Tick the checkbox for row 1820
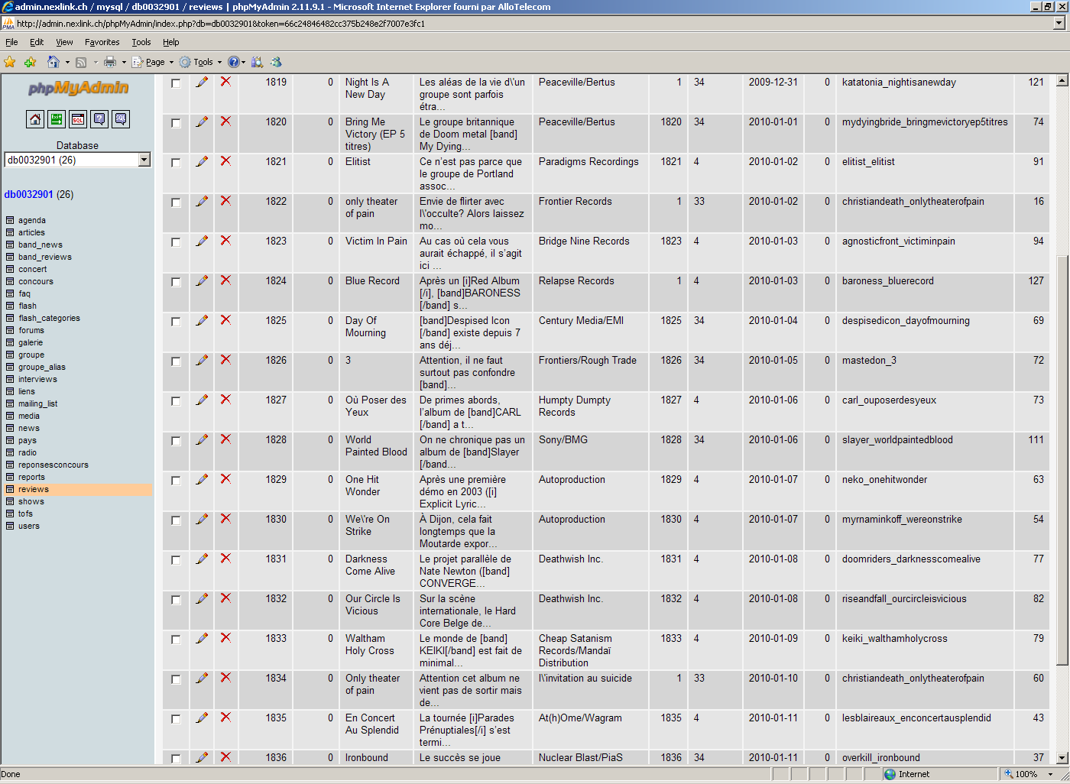This screenshot has height=784, width=1070. (176, 123)
